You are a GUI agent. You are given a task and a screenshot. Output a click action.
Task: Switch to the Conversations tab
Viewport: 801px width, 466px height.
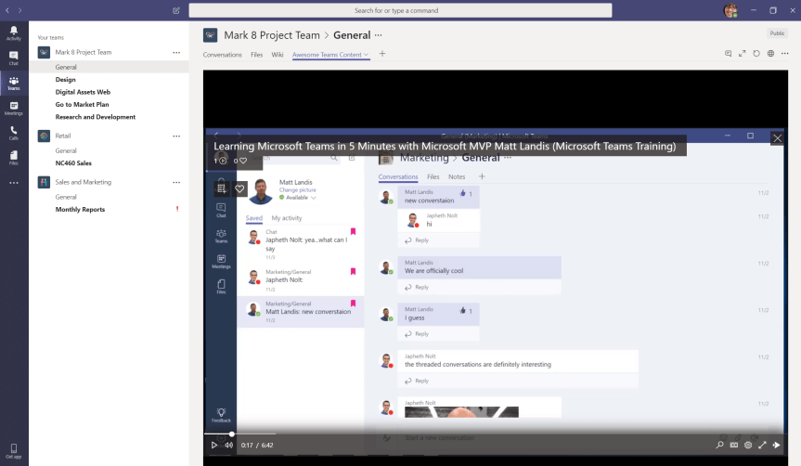pyautogui.click(x=222, y=55)
